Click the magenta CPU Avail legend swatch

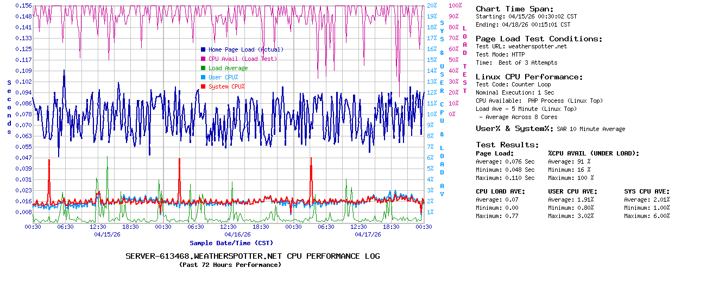(203, 59)
